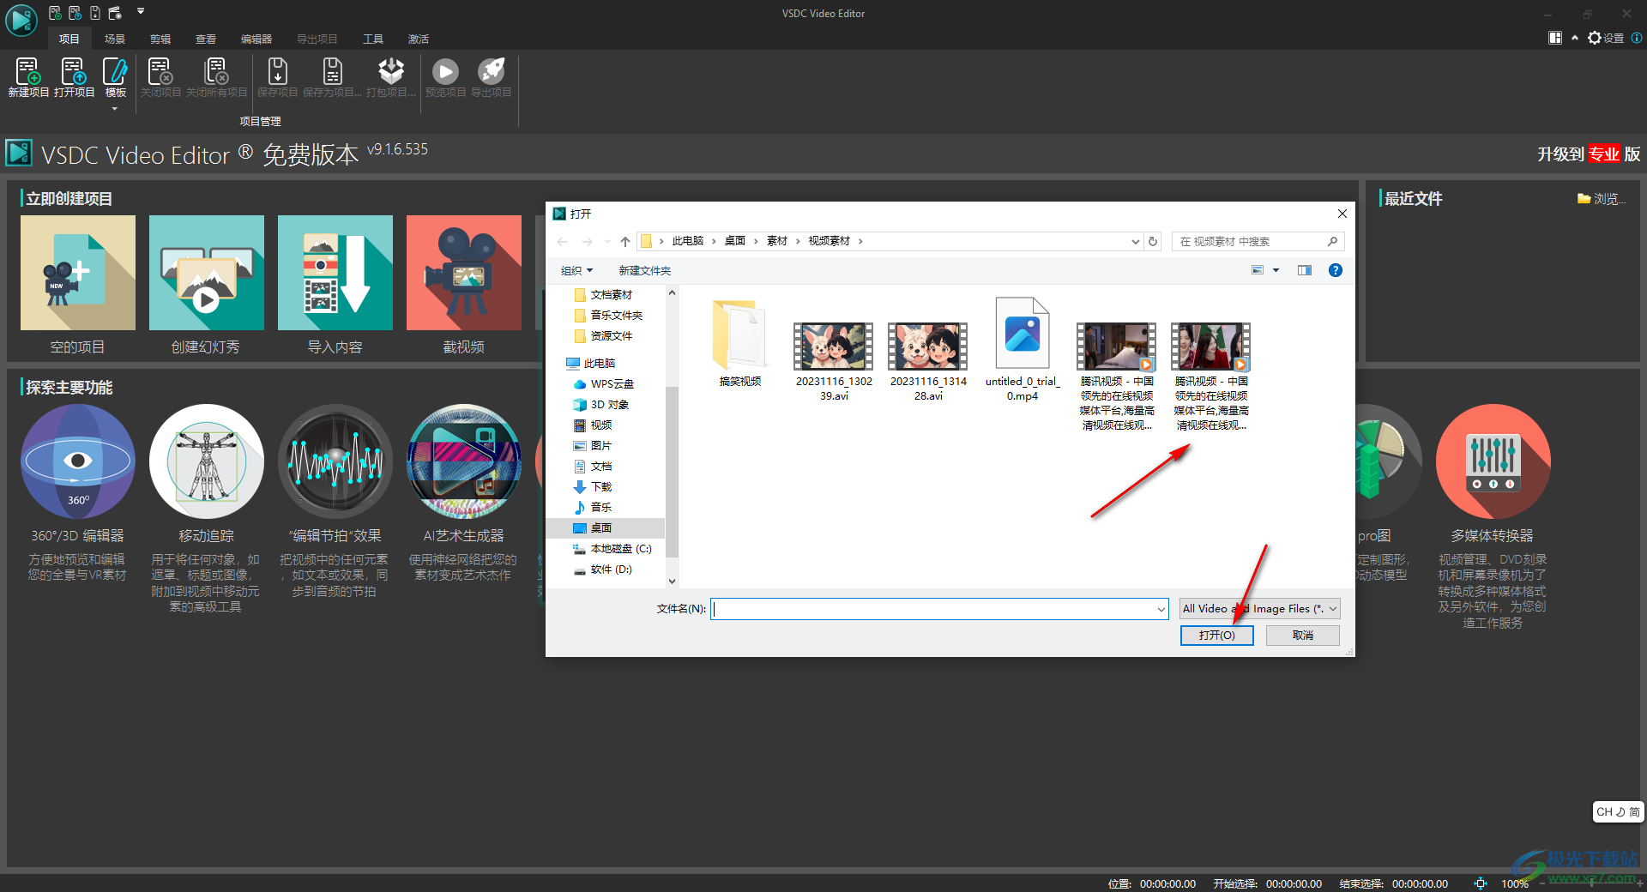Close the Open file dialog
1647x892 pixels.
click(x=1342, y=214)
